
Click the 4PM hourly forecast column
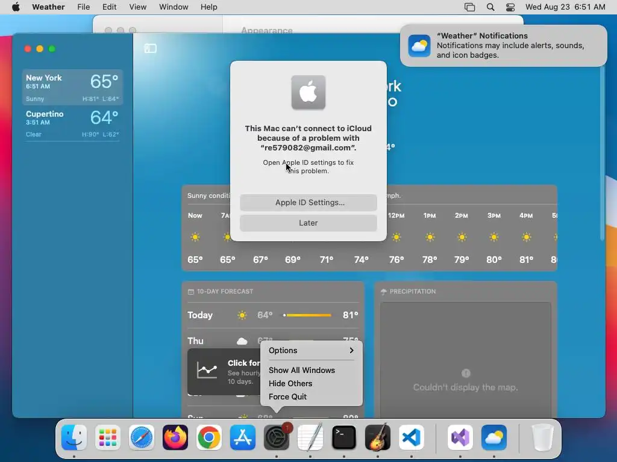point(526,237)
